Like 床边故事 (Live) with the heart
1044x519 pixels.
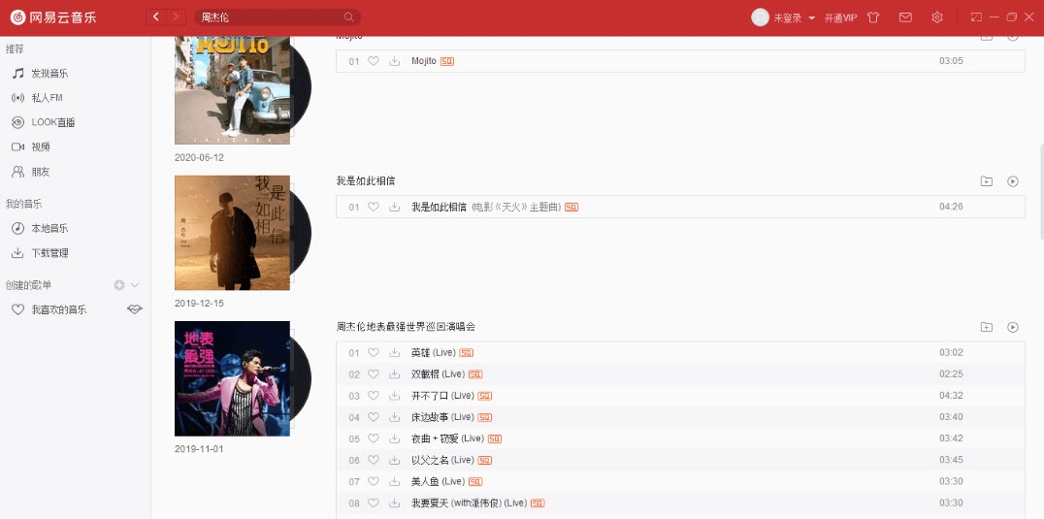[x=374, y=417]
